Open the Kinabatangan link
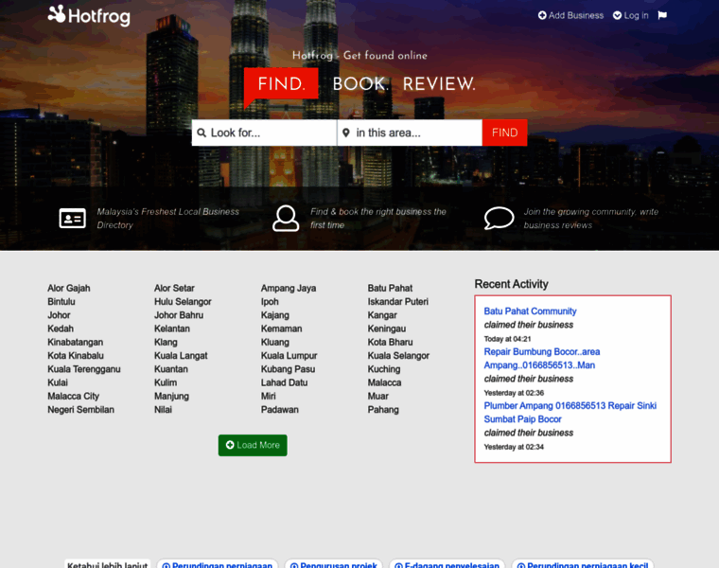 (75, 342)
